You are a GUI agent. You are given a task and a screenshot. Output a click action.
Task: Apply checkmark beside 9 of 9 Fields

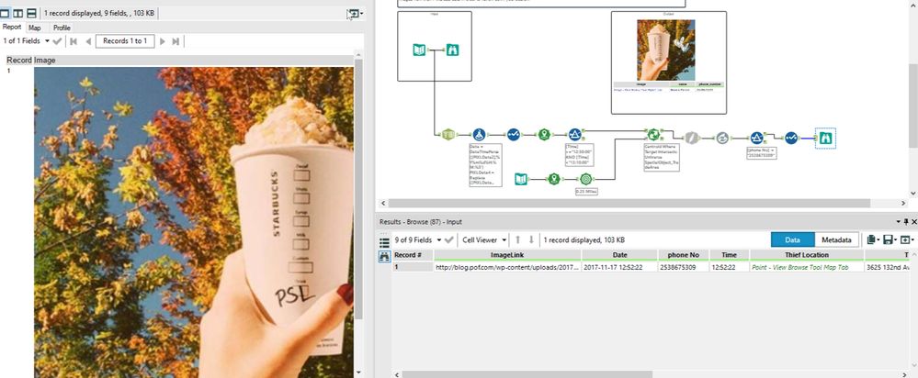coord(449,240)
